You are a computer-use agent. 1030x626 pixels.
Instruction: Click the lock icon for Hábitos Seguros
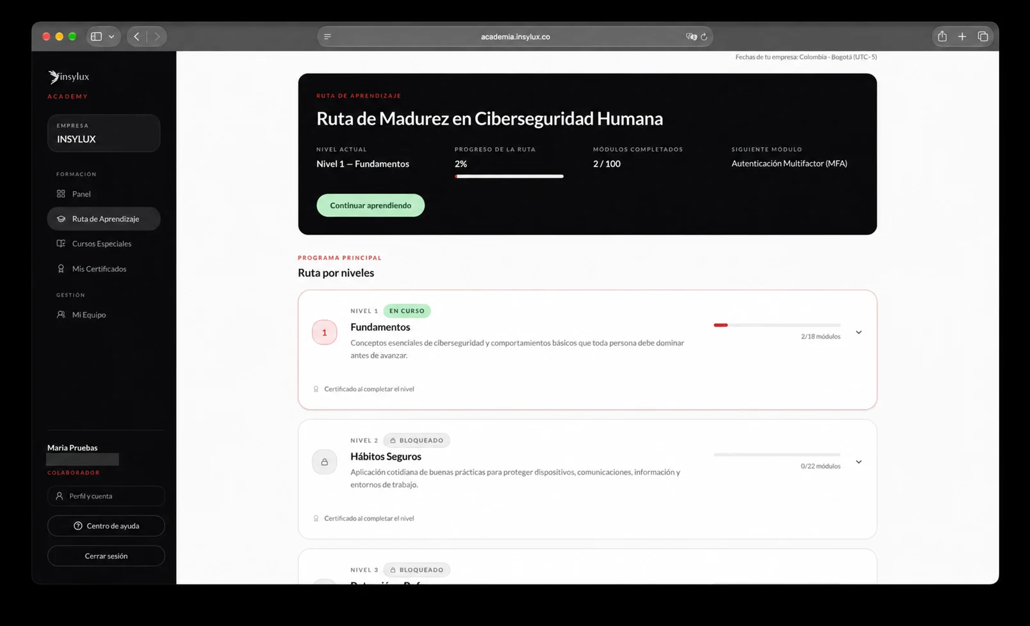324,462
